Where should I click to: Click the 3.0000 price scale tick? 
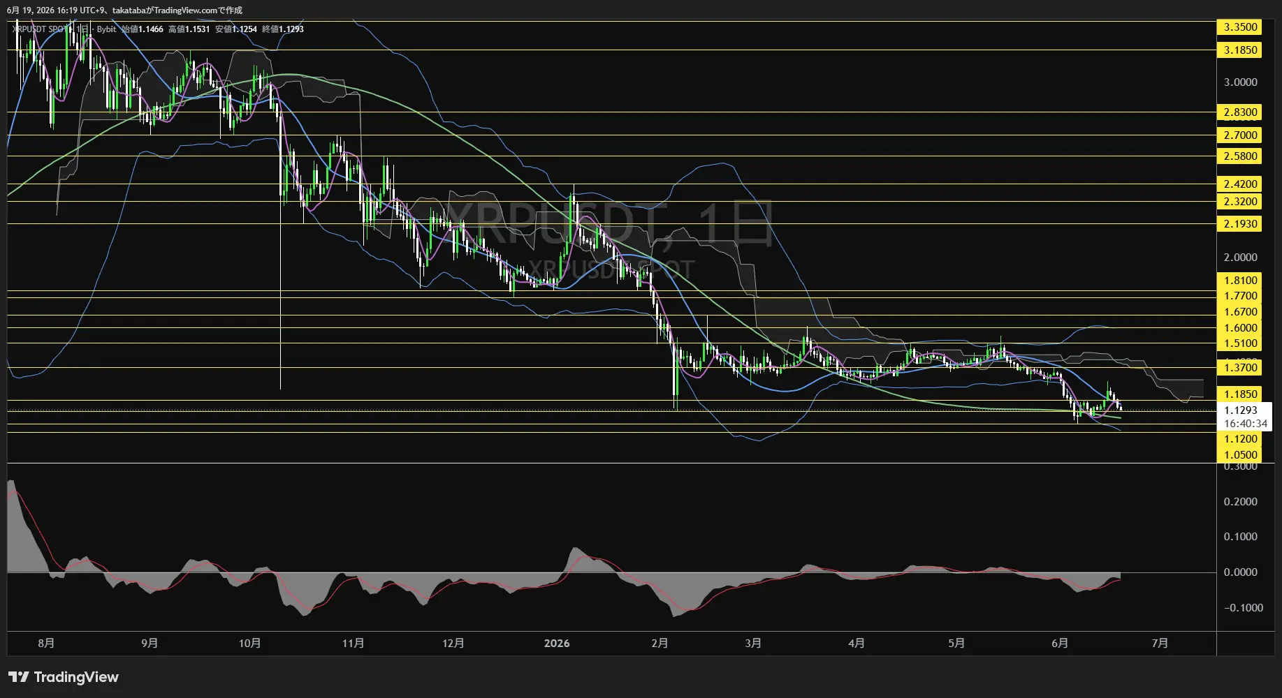coord(1240,82)
